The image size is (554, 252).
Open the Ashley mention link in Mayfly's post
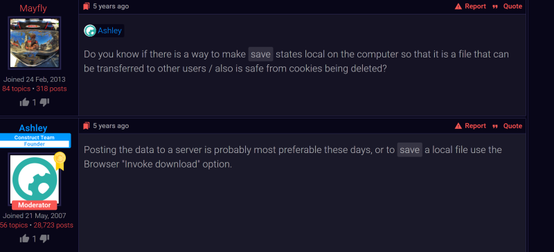point(109,30)
